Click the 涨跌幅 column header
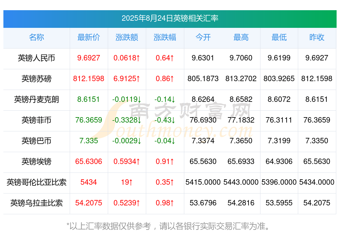340x237 pixels. click(165, 37)
